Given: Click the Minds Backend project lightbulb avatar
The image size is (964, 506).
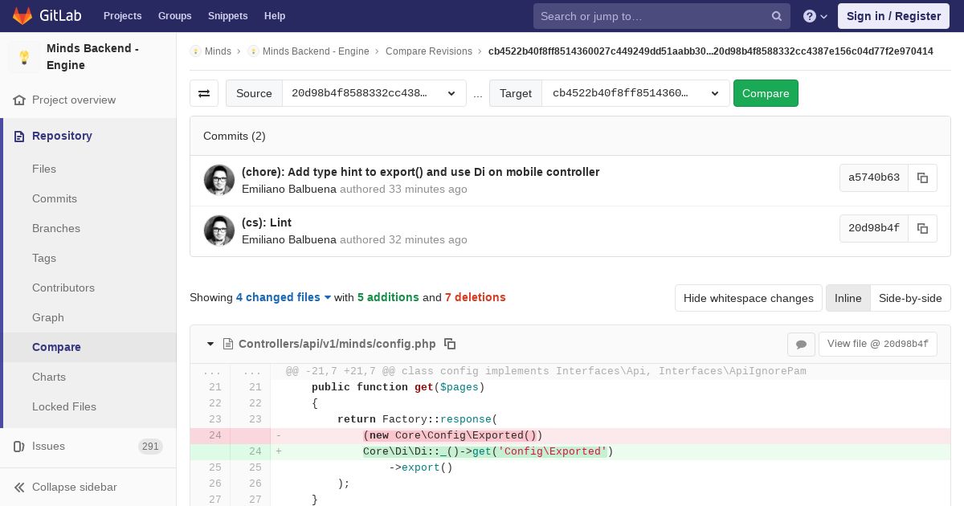Looking at the screenshot, I should 24,57.
